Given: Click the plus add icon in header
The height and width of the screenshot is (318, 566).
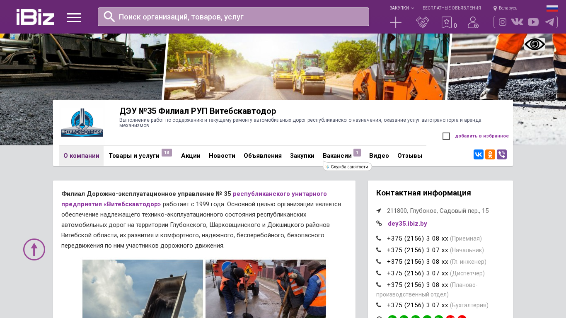Looking at the screenshot, I should coord(396,22).
